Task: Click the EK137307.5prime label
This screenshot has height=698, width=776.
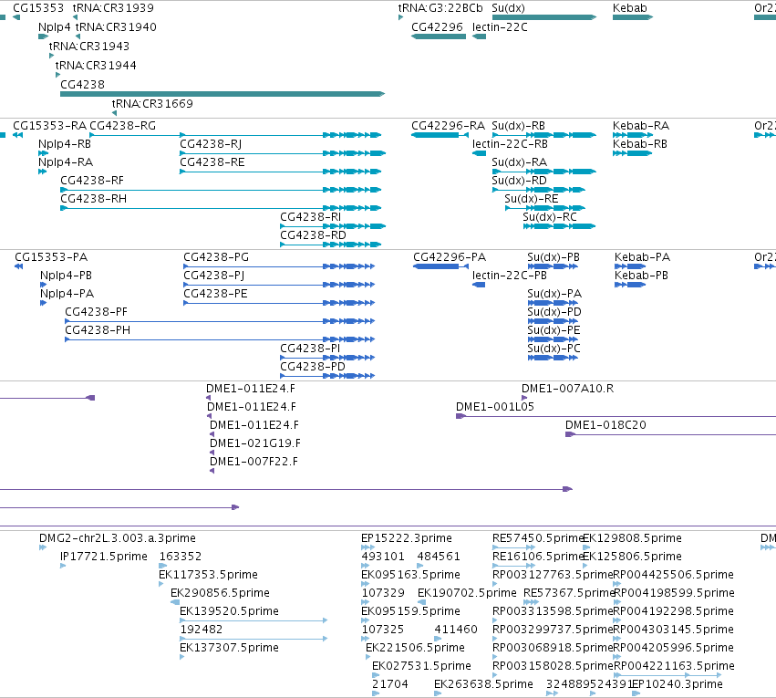Action: 229,648
